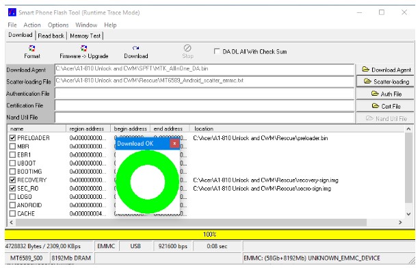
Task: Open the Options menu
Action: (58, 25)
